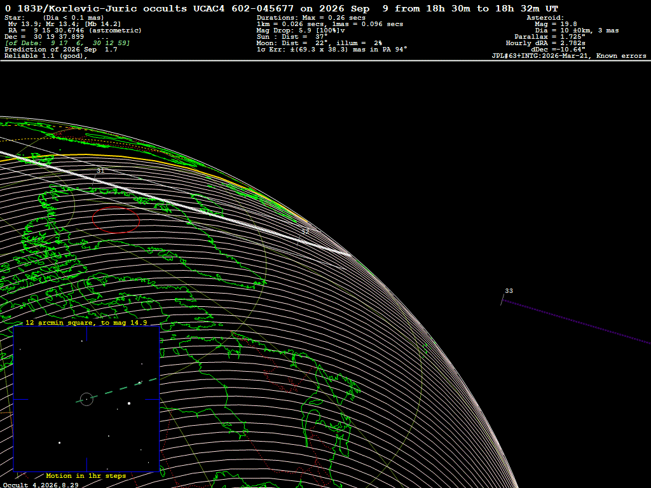
Task: Click the red error ellipse on the map
Action: coord(116,220)
